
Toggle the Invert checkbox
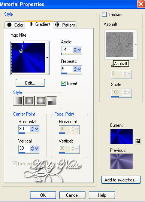(63, 83)
